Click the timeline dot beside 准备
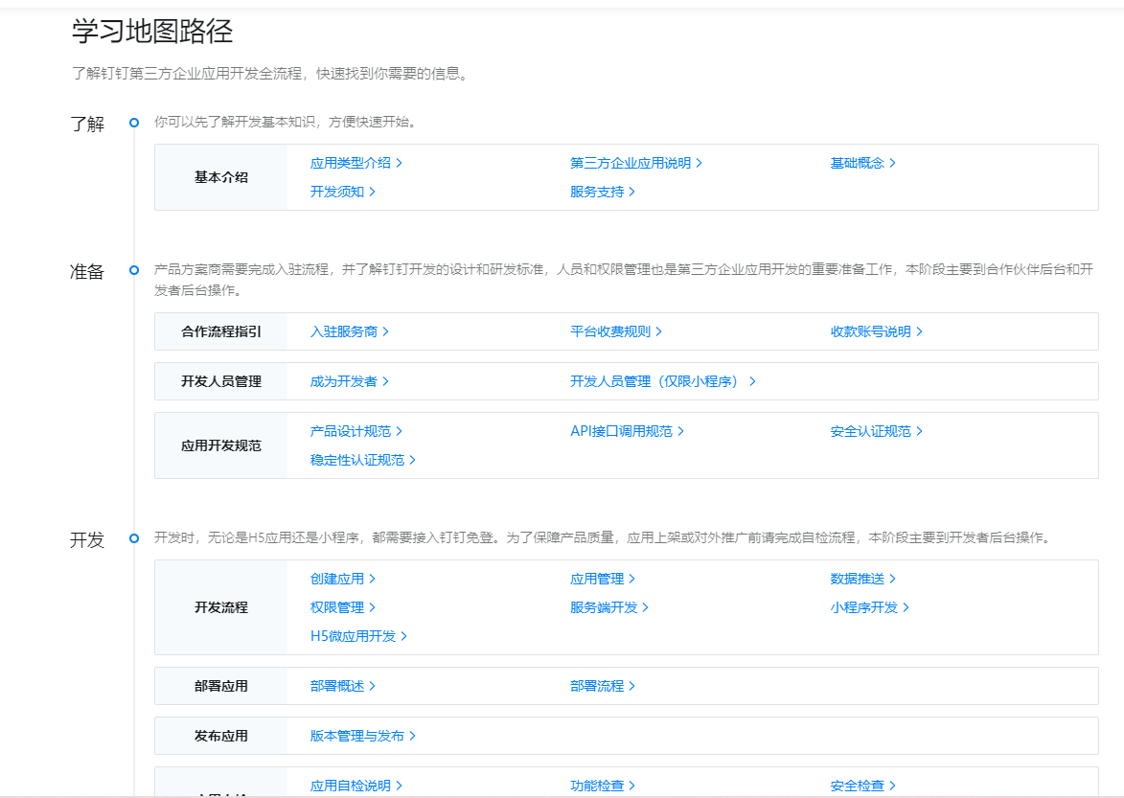The image size is (1124, 798). click(x=134, y=270)
